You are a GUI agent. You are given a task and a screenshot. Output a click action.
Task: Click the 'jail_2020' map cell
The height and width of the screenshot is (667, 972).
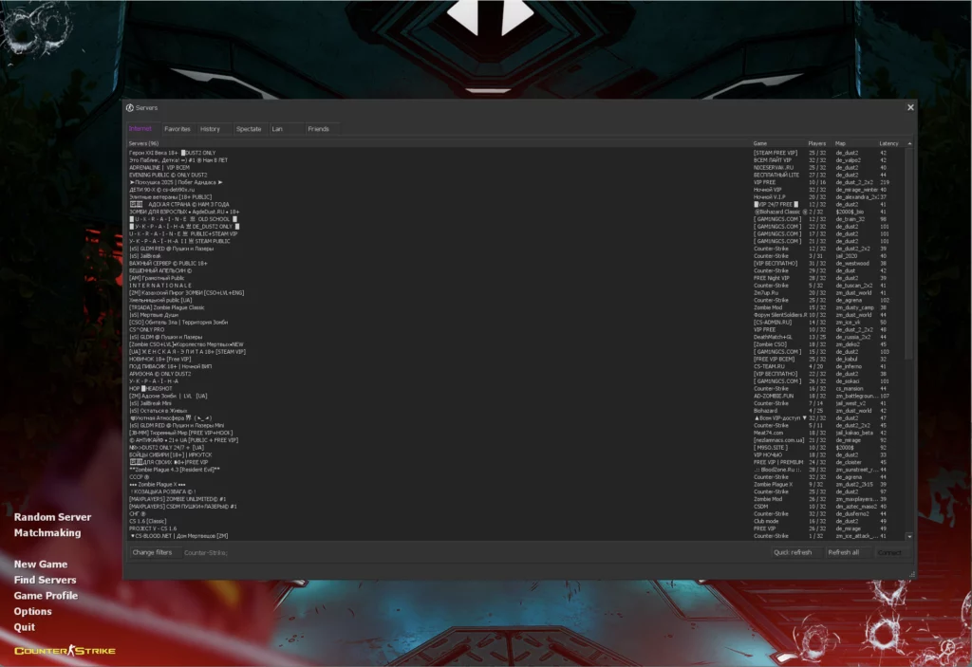click(847, 256)
